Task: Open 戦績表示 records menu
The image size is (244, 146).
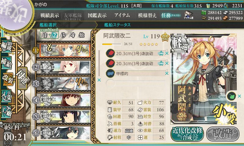Action: tap(50, 15)
